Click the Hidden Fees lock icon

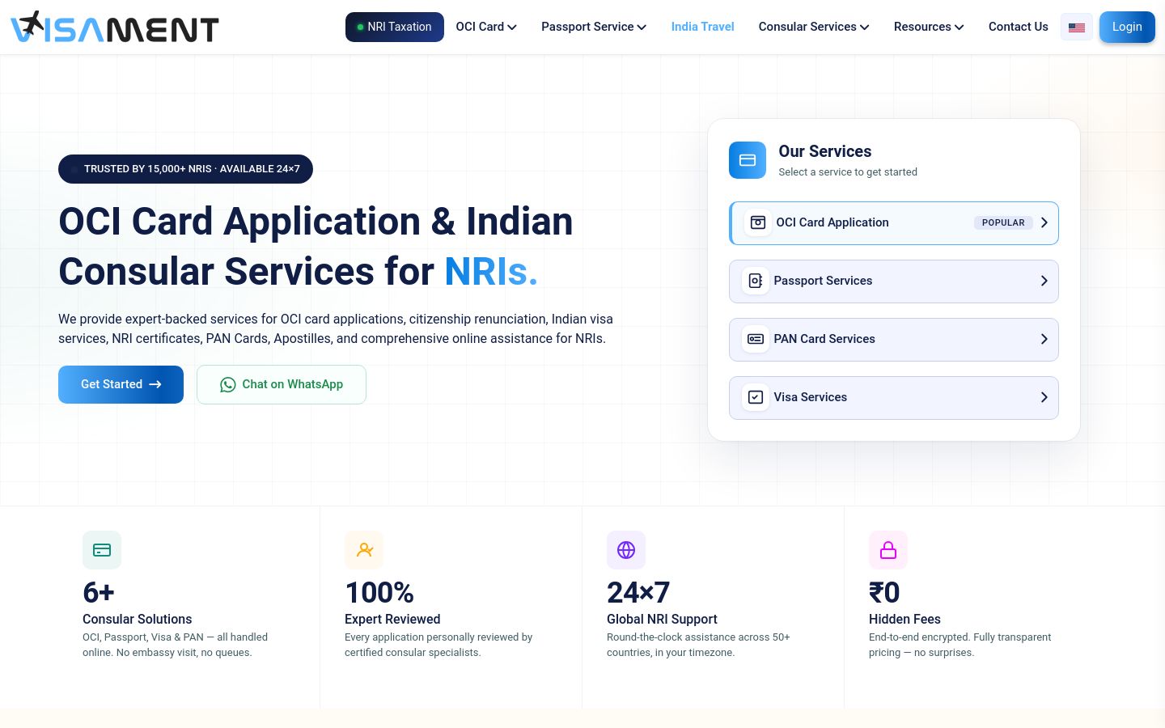(888, 550)
